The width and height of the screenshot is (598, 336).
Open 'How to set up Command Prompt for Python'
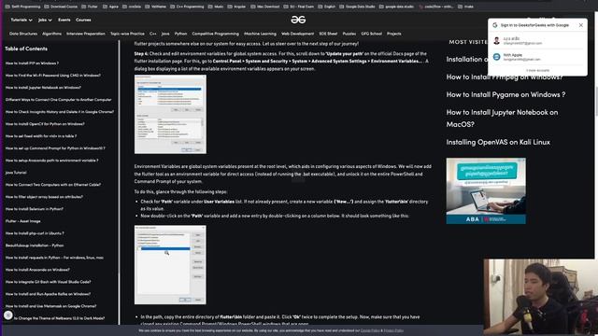tap(55, 148)
